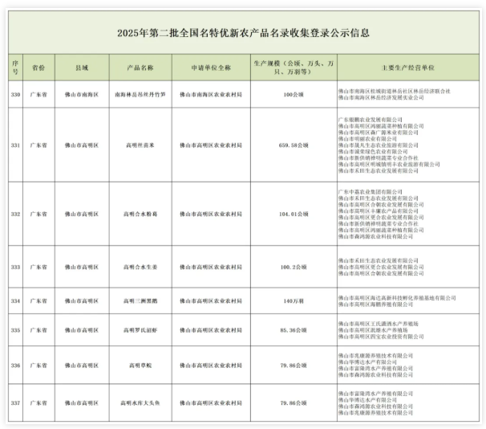This screenshot has width=486, height=429.
Task: Click product name 高明草鲩
Action: 141,364
